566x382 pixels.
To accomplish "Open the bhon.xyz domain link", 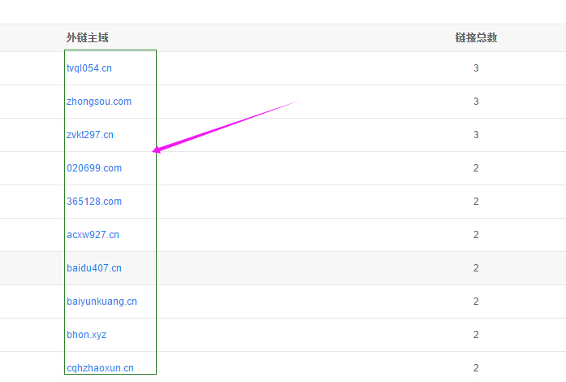I will coord(86,335).
